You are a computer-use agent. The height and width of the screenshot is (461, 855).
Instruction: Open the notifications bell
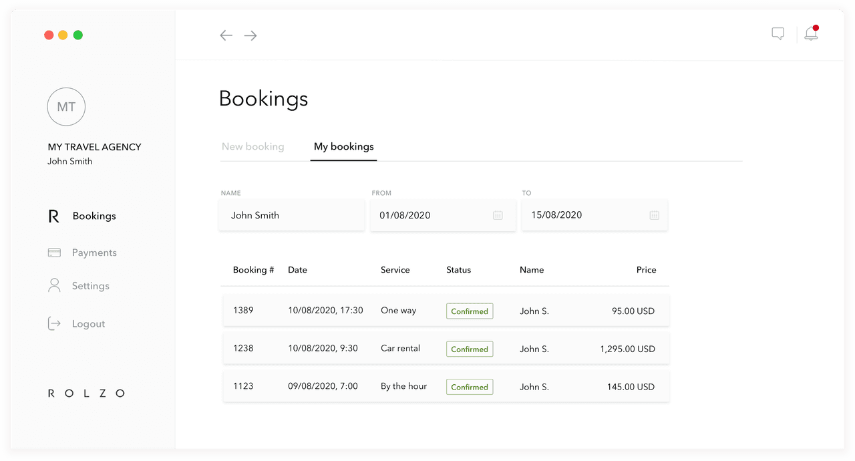[811, 34]
